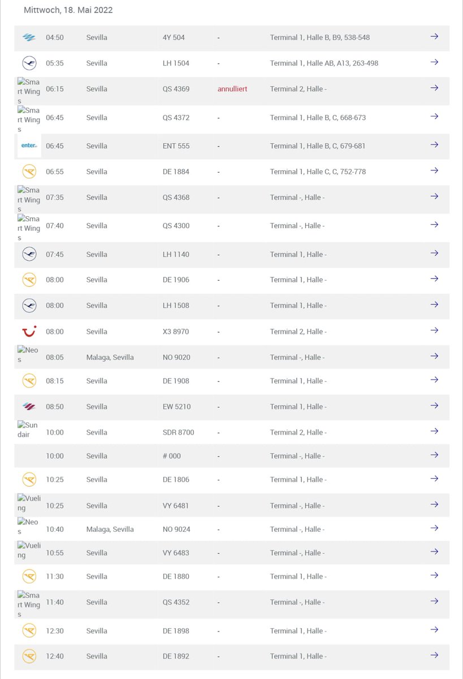Click arrow next to cancelled flight QS 4369

[434, 88]
